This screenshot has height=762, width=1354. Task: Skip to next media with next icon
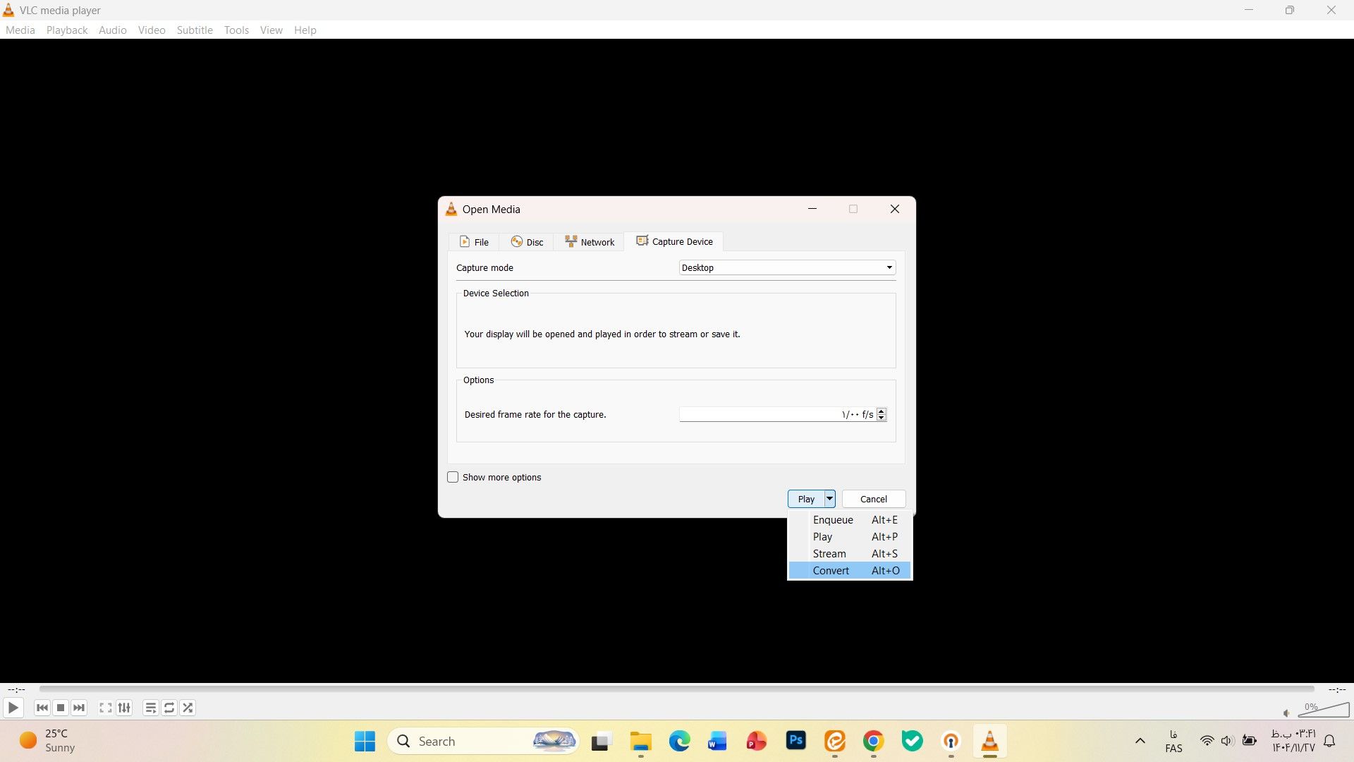tap(79, 708)
